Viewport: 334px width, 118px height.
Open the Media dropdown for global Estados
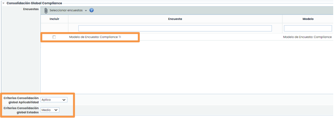(x=50, y=110)
